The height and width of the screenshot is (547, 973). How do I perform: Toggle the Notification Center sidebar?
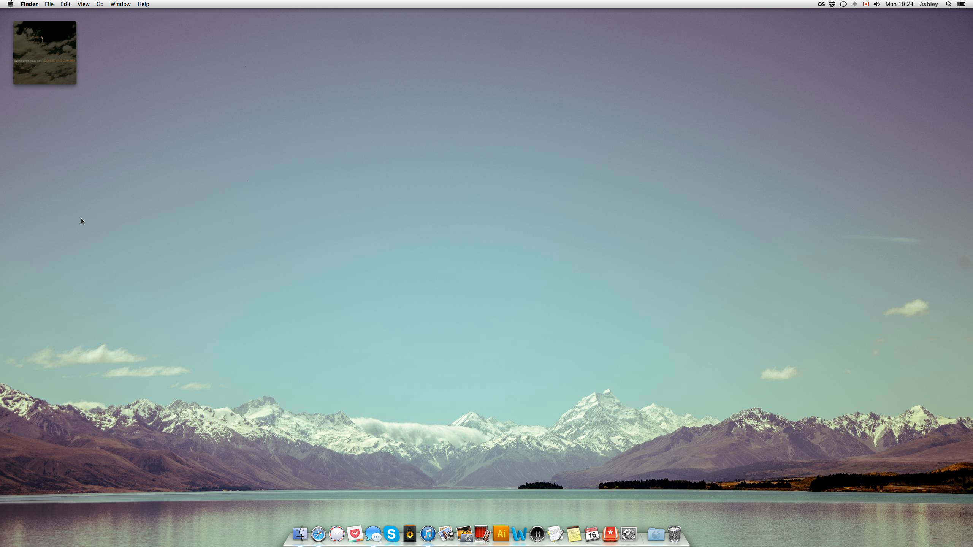tap(961, 4)
